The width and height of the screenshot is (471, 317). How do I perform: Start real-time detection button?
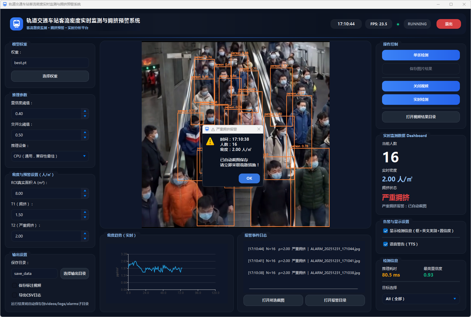coord(421,99)
